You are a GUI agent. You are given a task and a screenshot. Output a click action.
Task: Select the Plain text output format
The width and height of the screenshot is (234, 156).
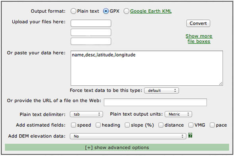coord(73,11)
